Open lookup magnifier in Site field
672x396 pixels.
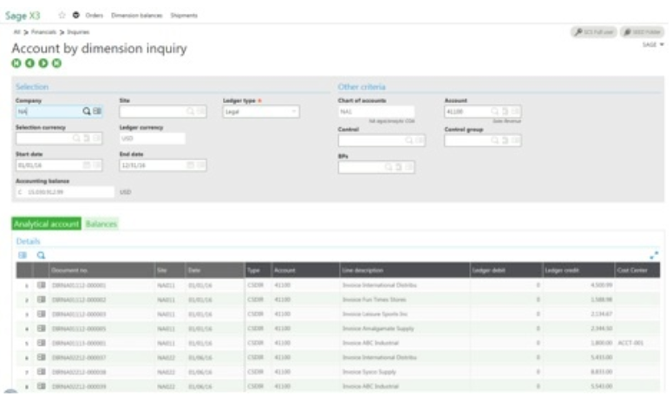[x=190, y=111]
